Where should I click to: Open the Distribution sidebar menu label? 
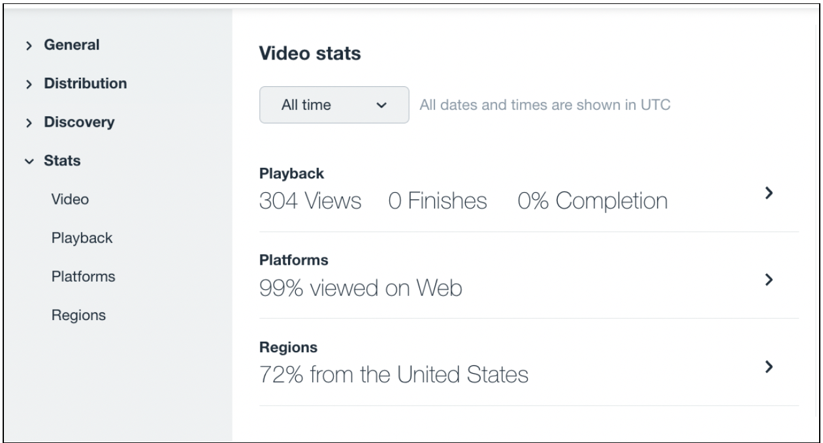[x=86, y=84]
